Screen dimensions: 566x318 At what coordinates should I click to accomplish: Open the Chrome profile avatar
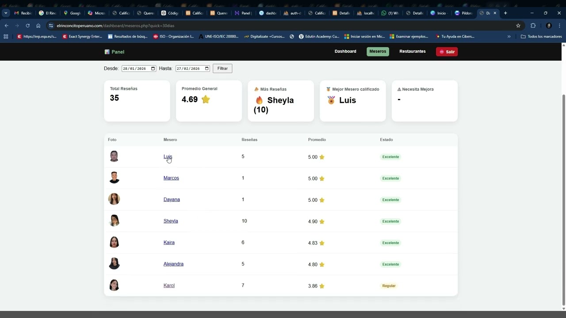click(x=549, y=26)
